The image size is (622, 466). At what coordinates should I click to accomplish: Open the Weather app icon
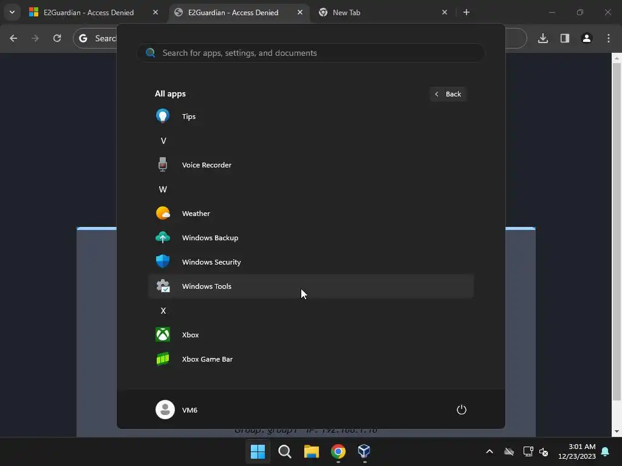click(x=163, y=213)
